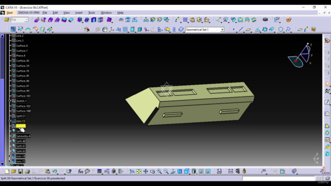
Task: Click the New document icon
Action: [x=7, y=171]
